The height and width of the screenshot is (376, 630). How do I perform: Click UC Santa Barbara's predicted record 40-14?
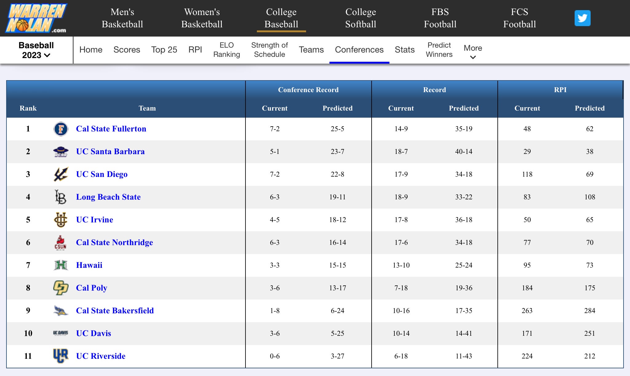pyautogui.click(x=464, y=152)
